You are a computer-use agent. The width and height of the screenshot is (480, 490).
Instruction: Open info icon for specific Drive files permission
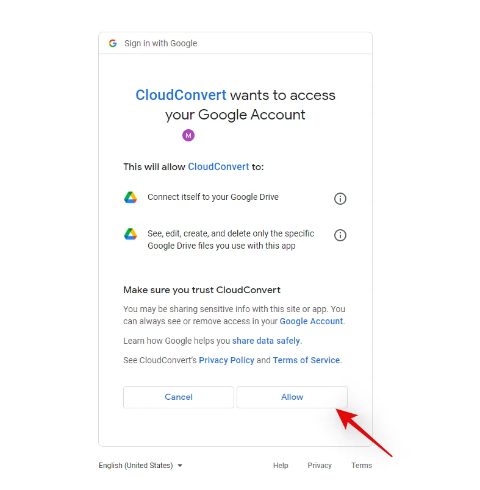[x=340, y=235]
